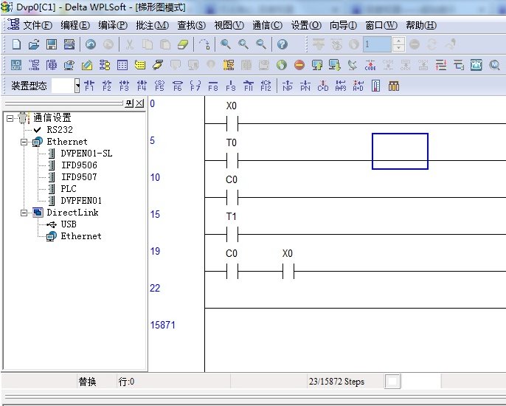Compile ladder to CODE icon

tap(370, 65)
